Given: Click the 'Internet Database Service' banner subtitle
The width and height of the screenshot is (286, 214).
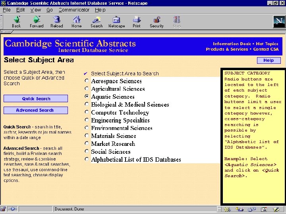Looking at the screenshot, I should point(93,50).
